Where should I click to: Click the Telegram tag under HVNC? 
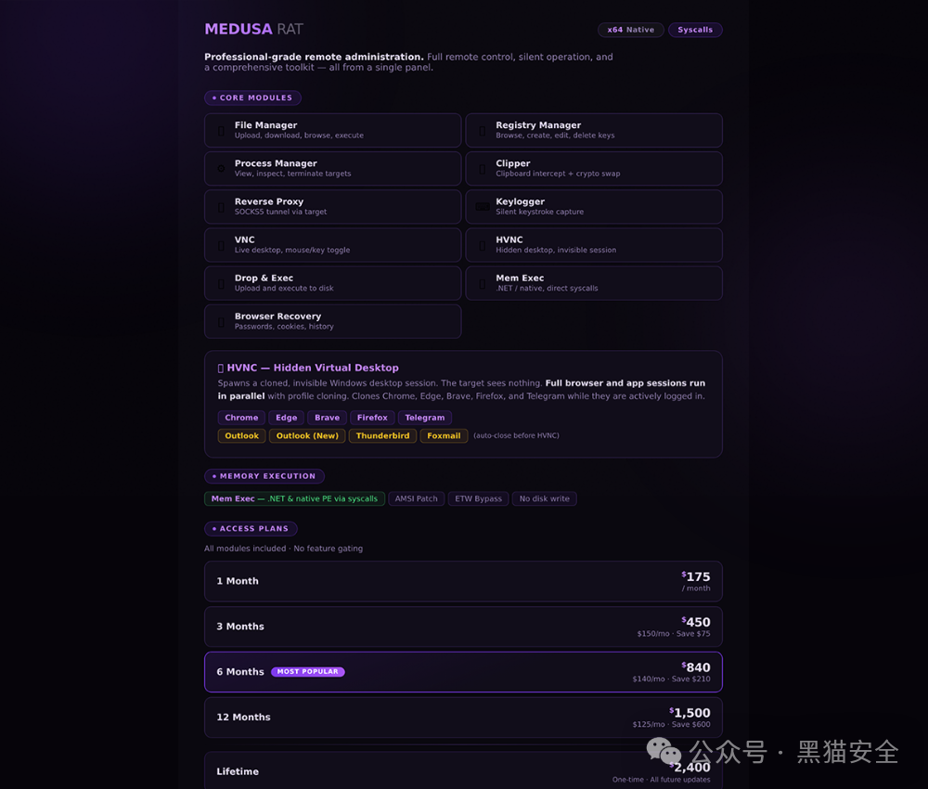tap(424, 418)
